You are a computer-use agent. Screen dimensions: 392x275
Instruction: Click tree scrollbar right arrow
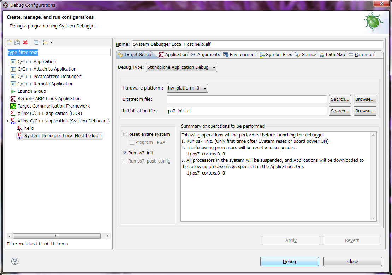click(107, 236)
